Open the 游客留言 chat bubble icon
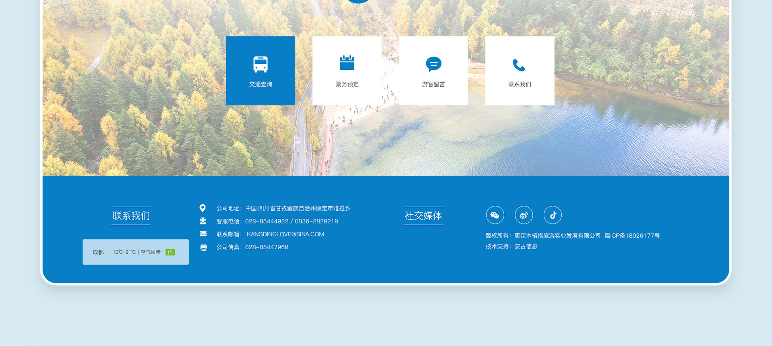 (x=433, y=64)
